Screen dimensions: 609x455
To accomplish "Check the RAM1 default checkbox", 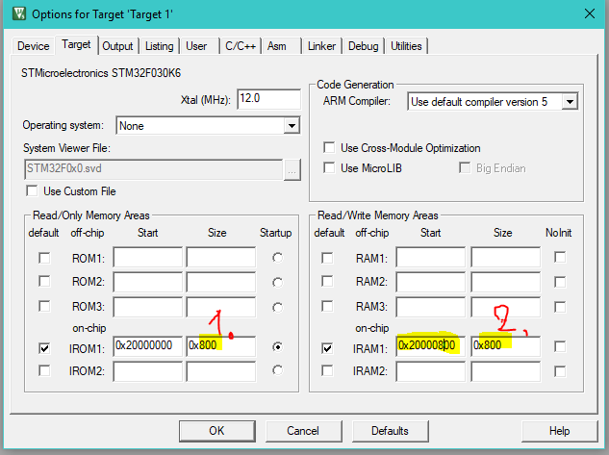I will point(327,258).
